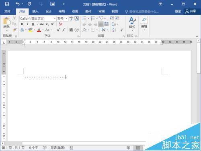Decrease paragraph indent
Viewport: 201px width, 151px height.
coord(112,18)
